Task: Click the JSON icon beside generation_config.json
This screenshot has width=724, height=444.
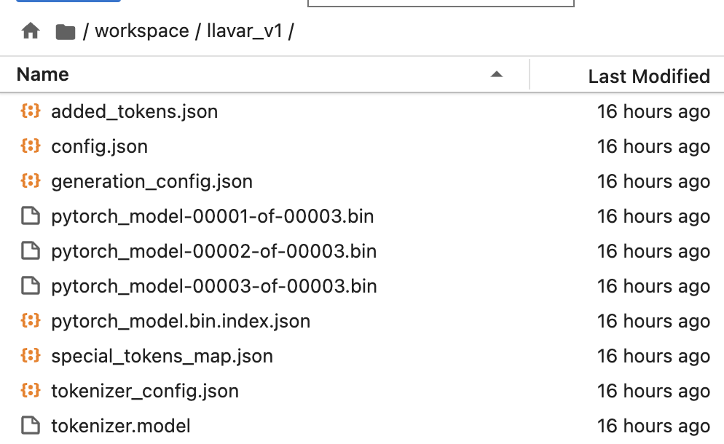Action: (30, 181)
